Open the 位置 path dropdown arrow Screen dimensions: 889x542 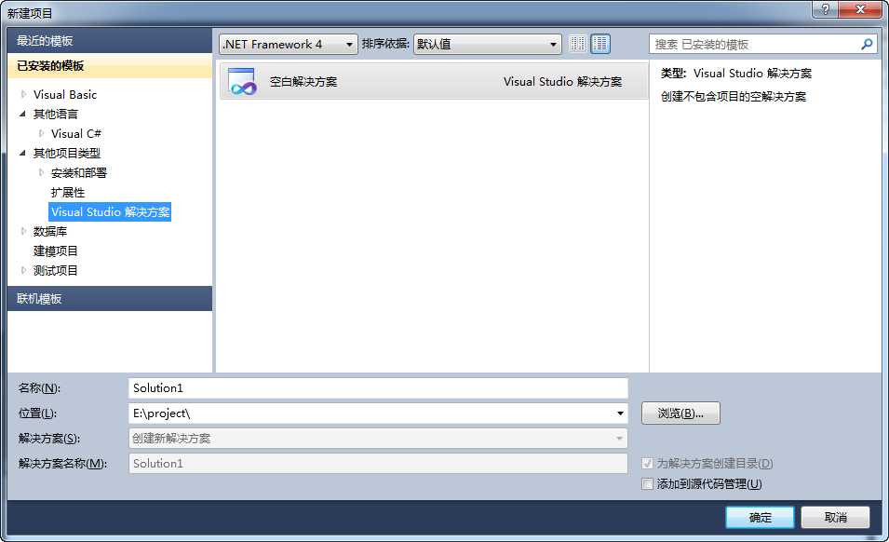(620, 413)
